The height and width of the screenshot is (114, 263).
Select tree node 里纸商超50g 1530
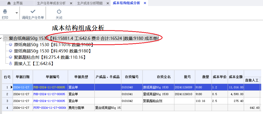click(x=53, y=51)
